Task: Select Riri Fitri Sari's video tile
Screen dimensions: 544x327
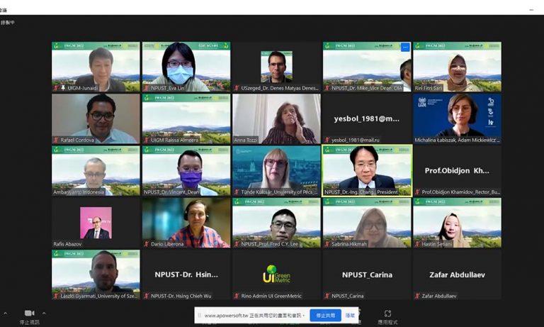Action: pos(458,67)
